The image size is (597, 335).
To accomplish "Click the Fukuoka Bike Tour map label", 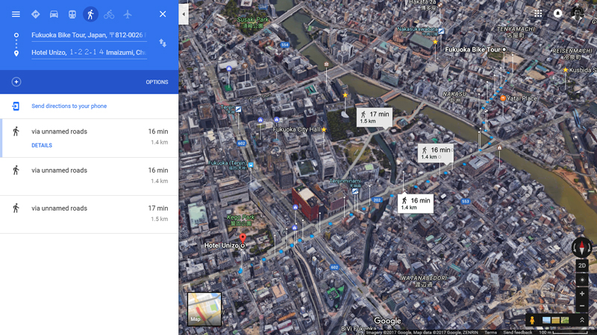I will pyautogui.click(x=472, y=50).
